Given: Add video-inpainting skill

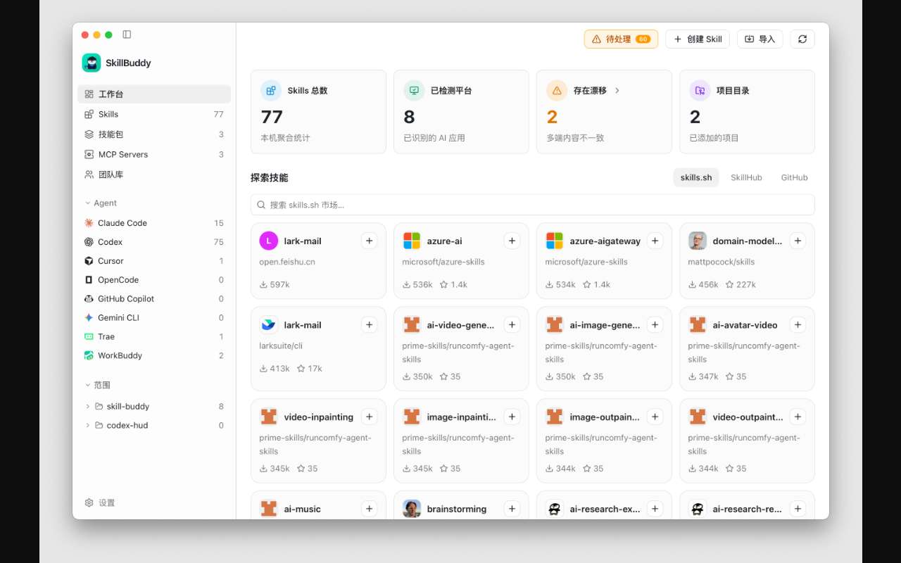Looking at the screenshot, I should pos(369,417).
